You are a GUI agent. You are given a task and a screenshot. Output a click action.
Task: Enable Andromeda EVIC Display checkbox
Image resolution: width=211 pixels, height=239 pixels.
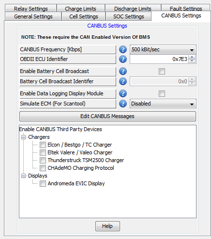tap(43, 183)
